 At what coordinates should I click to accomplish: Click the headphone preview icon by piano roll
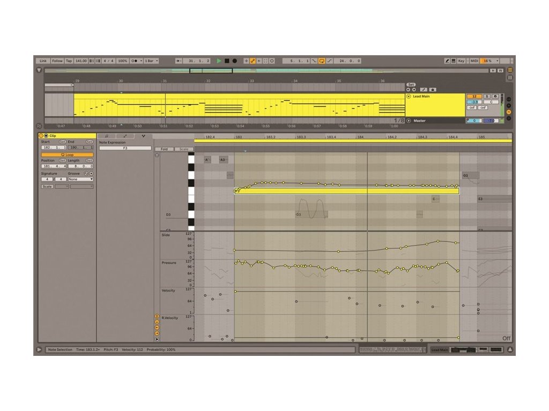click(157, 155)
